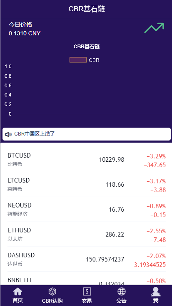Click the green upward trend arrow icon
Screen dimensions: 172x306
(x=154, y=28)
